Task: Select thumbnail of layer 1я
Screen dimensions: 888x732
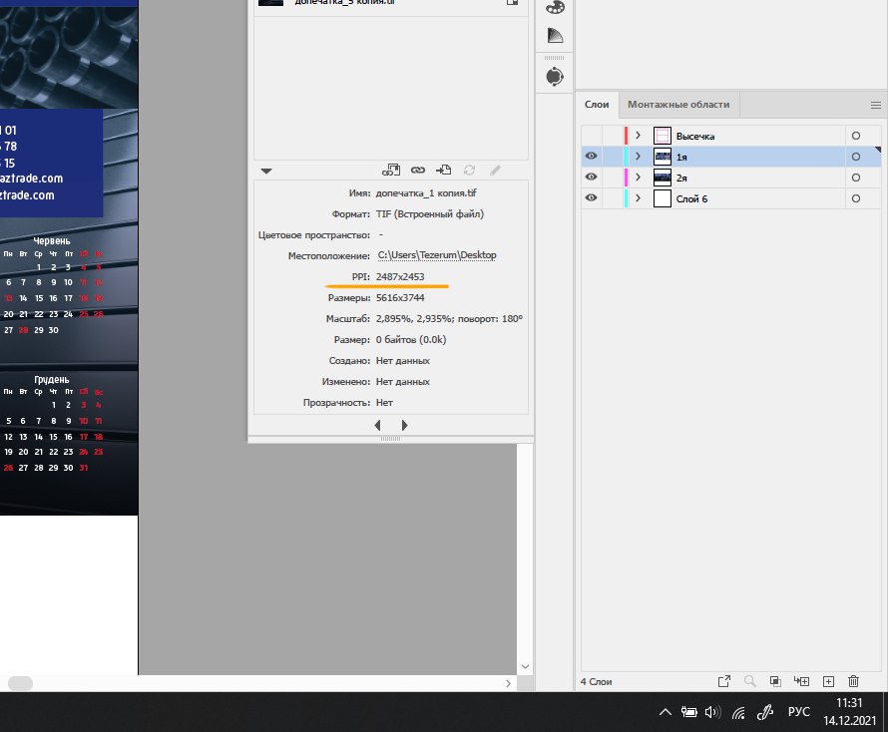Action: pos(663,157)
